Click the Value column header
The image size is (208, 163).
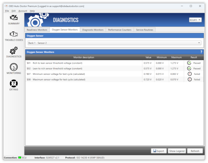pos(148,57)
